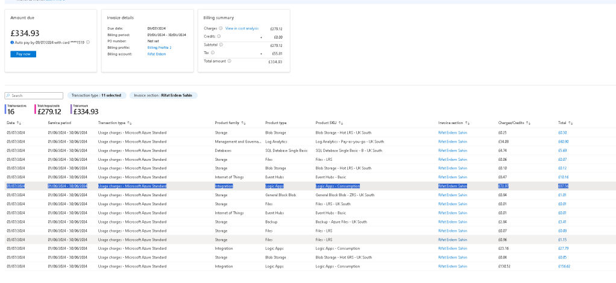Sort by Product SKU column arrows

click(x=341, y=123)
